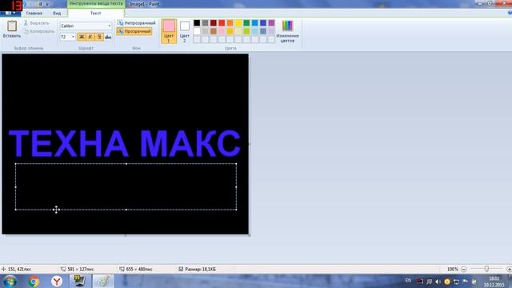The image size is (512, 288).
Task: Pick the turquoise blue swatch in top row
Action: (x=255, y=22)
